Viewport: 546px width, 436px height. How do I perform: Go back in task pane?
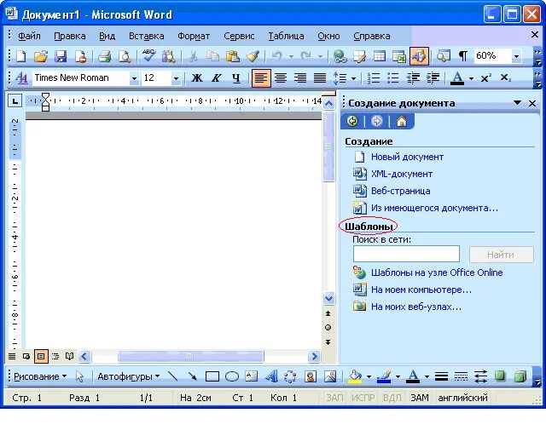click(352, 121)
